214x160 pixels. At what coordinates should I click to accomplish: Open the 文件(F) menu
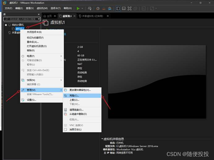coord(8,8)
